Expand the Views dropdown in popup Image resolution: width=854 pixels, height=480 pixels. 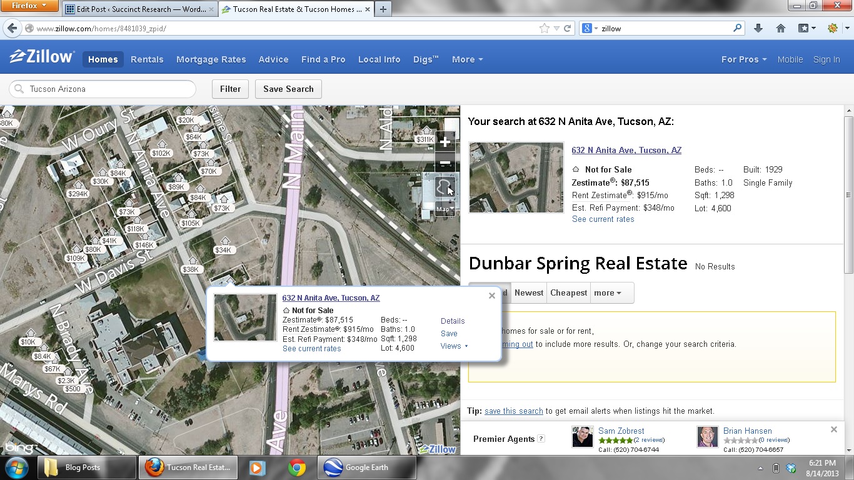(x=454, y=346)
